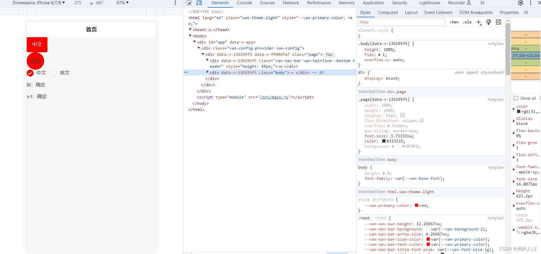Open the ellipsis actions on the selected DOM row

(186, 72)
